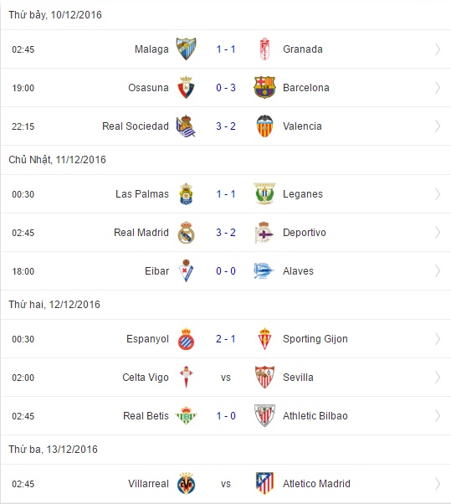Click the Eibar 0 - 0 score
This screenshot has height=504, width=451.
pyautogui.click(x=226, y=271)
